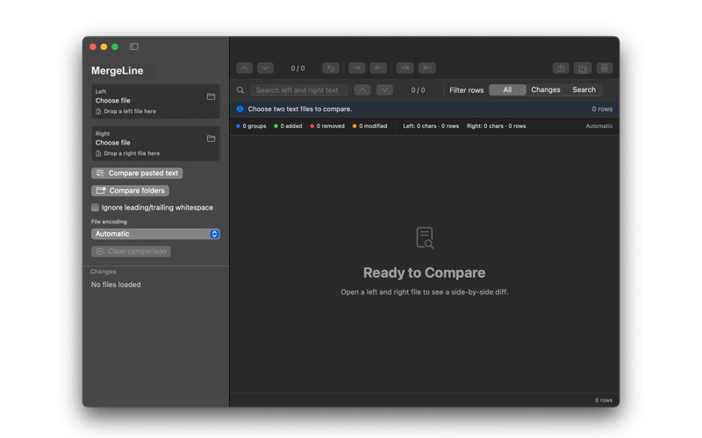Viewport: 702px width, 438px height.
Task: Focus the Search left and right text field
Action: tap(299, 90)
